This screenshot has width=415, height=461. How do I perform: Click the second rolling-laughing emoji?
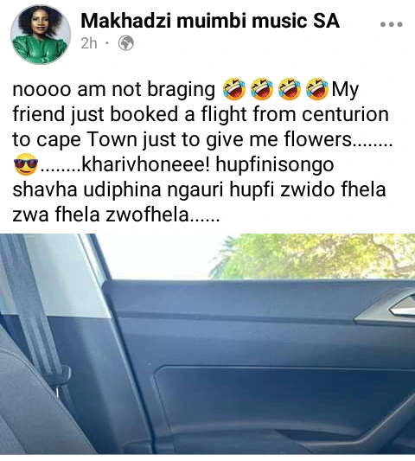(262, 89)
